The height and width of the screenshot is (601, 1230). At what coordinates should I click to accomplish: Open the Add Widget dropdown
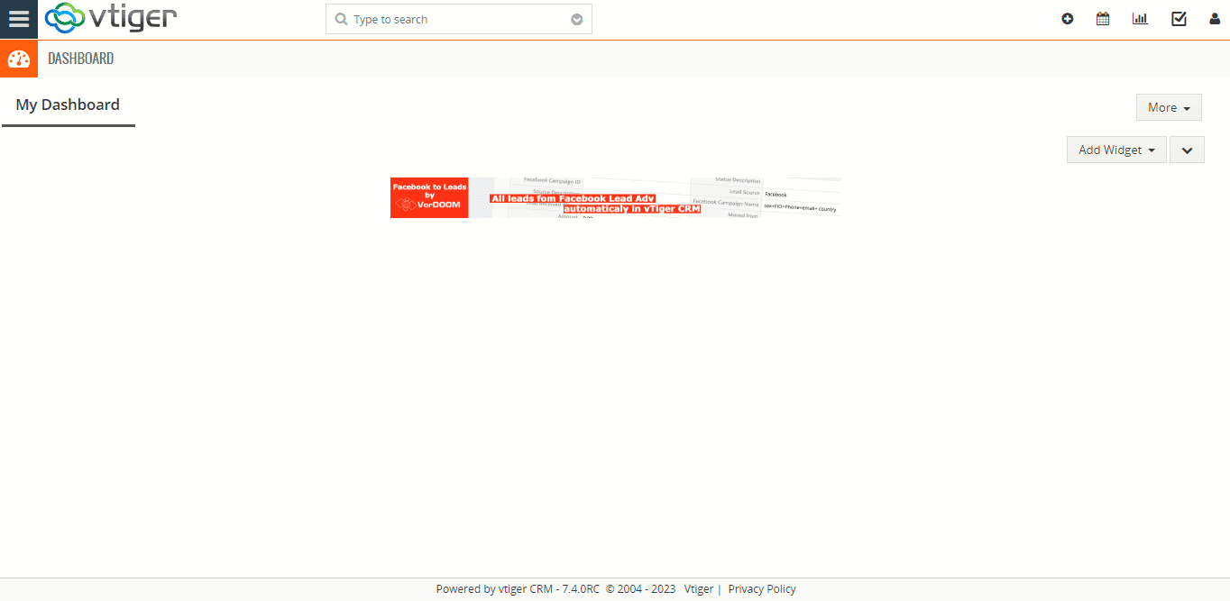point(1116,150)
